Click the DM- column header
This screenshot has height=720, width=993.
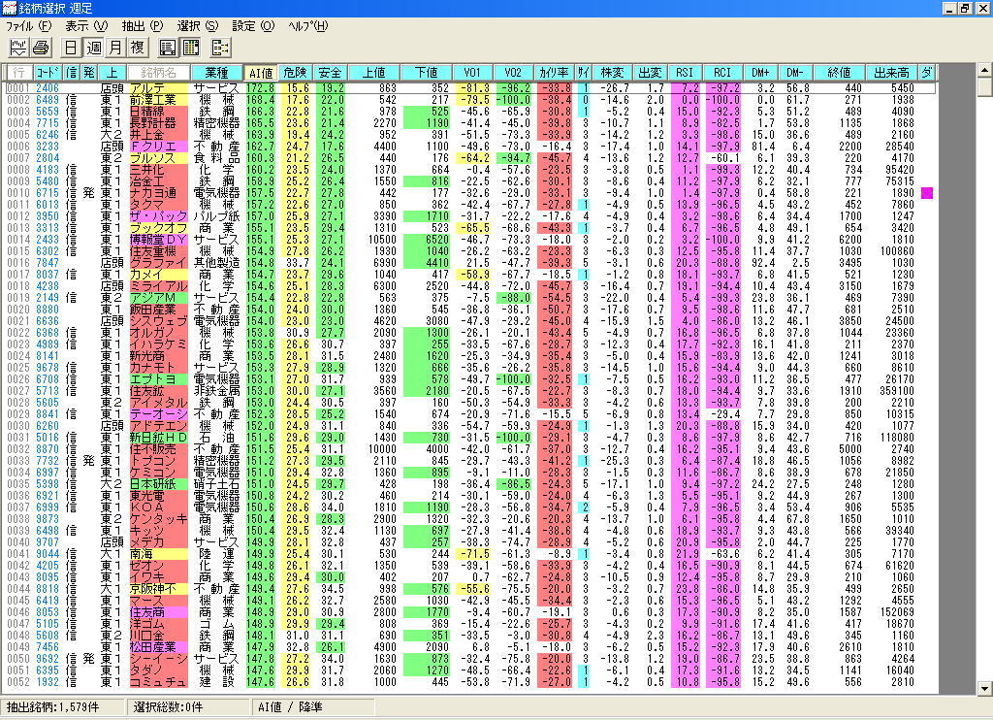(794, 73)
